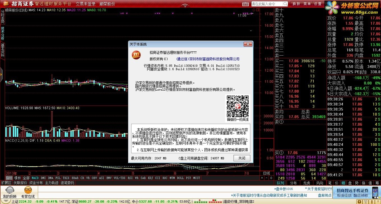Select the VOL-TDX indicator
Screen dimensions: 381x204
pyautogui.click(x=119, y=178)
